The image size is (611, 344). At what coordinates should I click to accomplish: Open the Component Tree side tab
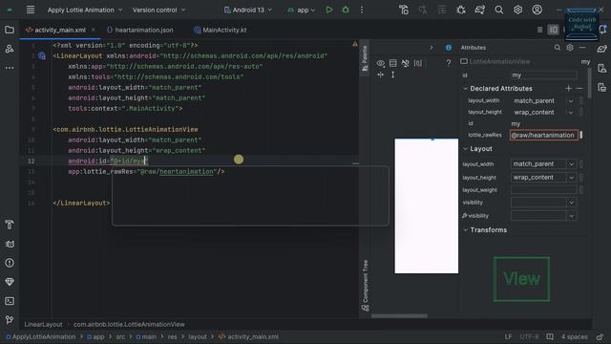point(365,285)
